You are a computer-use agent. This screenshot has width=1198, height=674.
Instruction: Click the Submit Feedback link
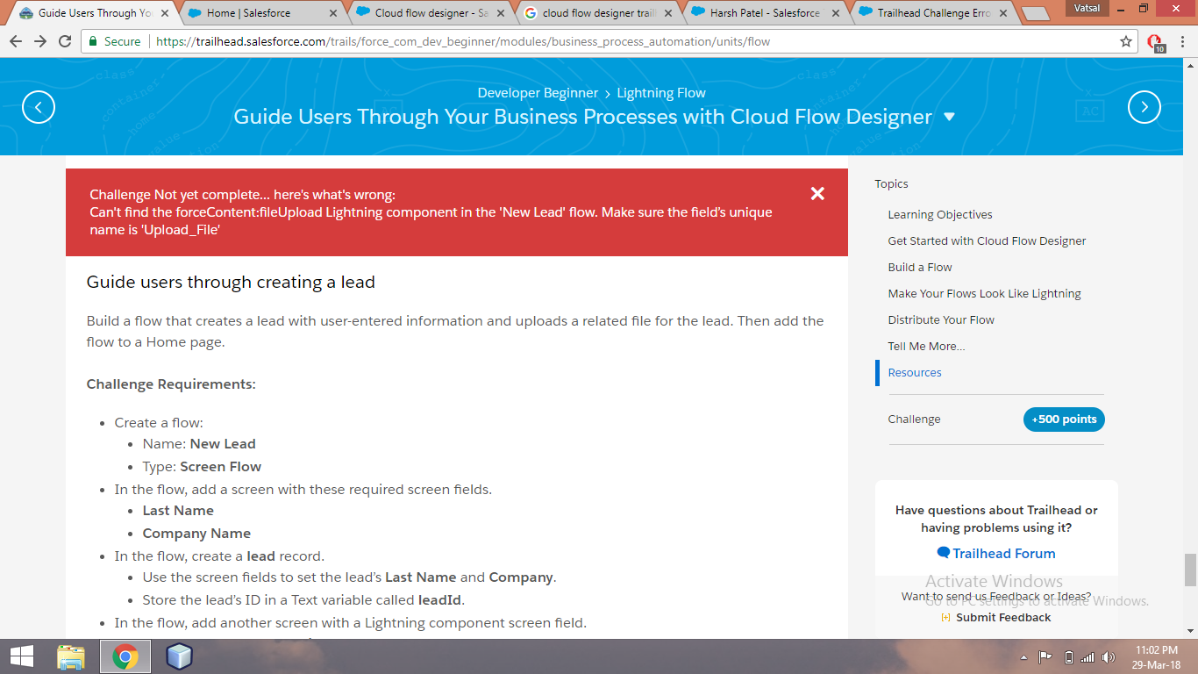(1002, 617)
